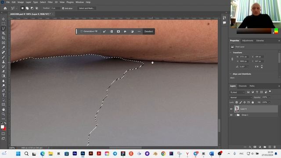Viewport: 281px width, 158px height.
Task: Toggle link width and height proportions
Action: pyautogui.click(x=232, y=59)
